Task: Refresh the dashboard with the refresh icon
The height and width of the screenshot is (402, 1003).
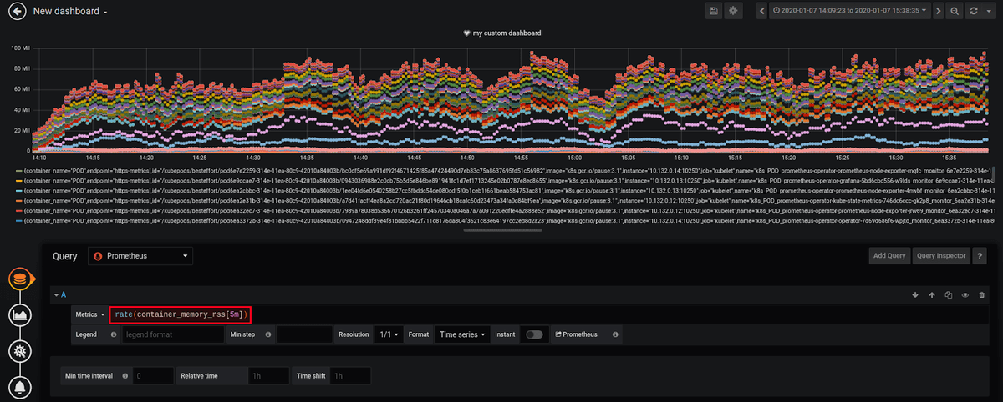Action: pos(973,11)
